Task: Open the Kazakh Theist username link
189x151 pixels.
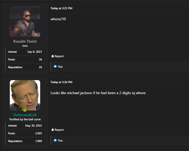Action: (25, 41)
